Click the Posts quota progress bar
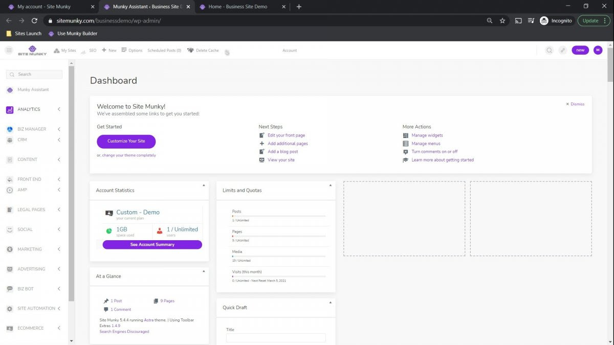The height and width of the screenshot is (345, 614). pyautogui.click(x=279, y=216)
